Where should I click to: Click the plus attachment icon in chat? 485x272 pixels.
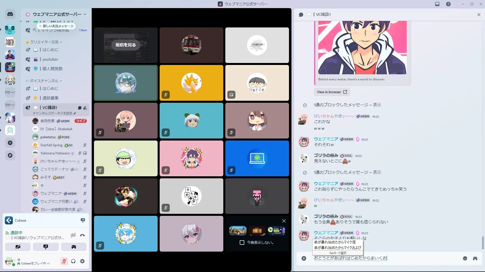click(x=304, y=258)
